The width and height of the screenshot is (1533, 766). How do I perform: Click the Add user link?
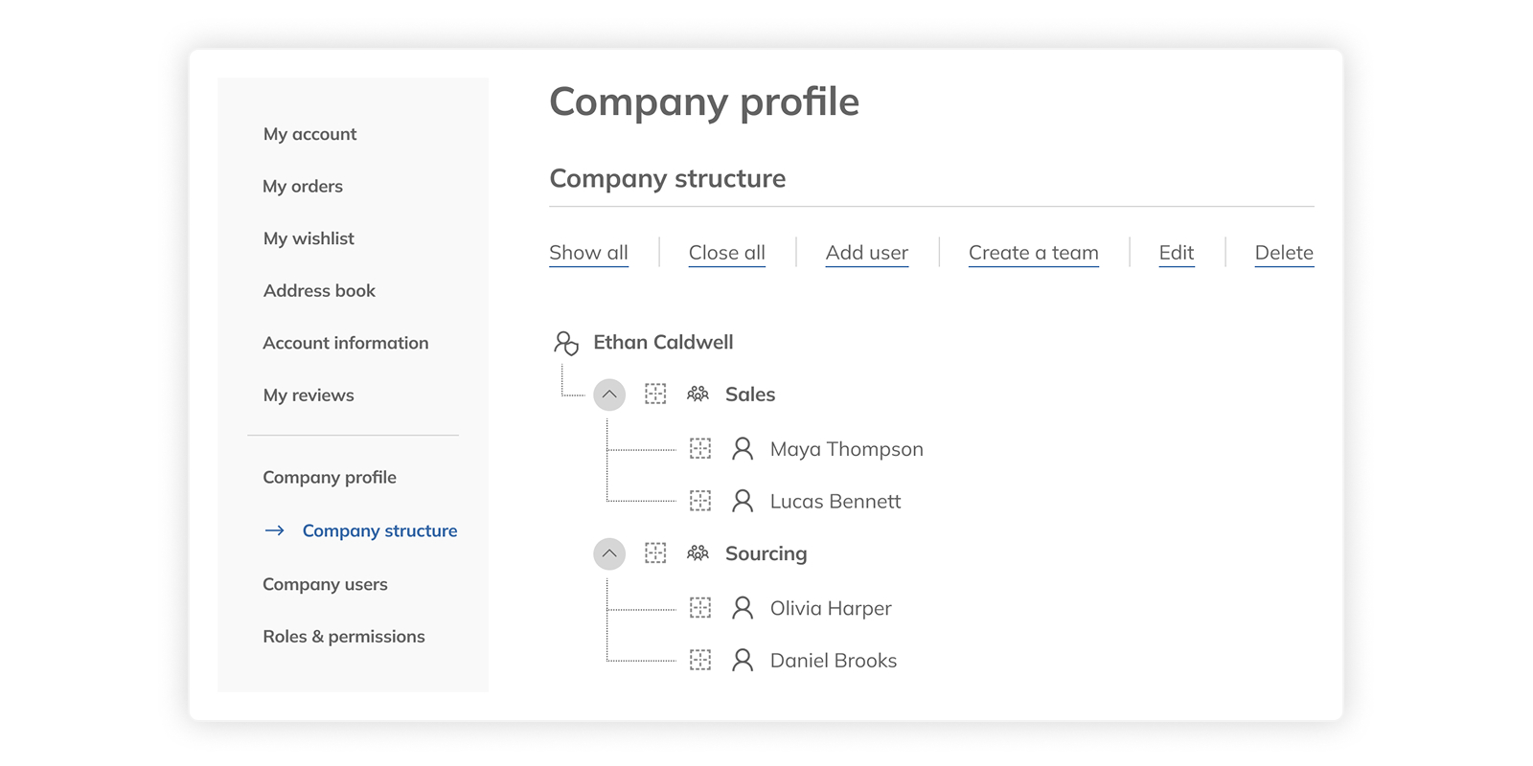click(x=867, y=253)
